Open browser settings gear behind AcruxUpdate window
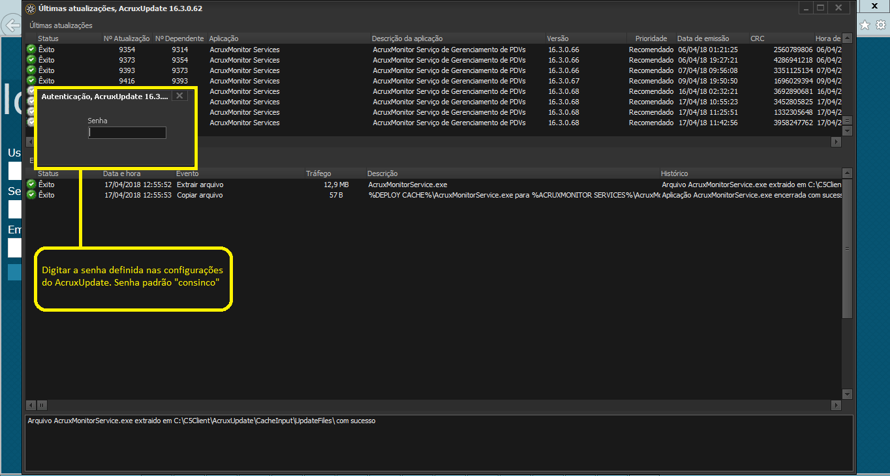 click(882, 25)
